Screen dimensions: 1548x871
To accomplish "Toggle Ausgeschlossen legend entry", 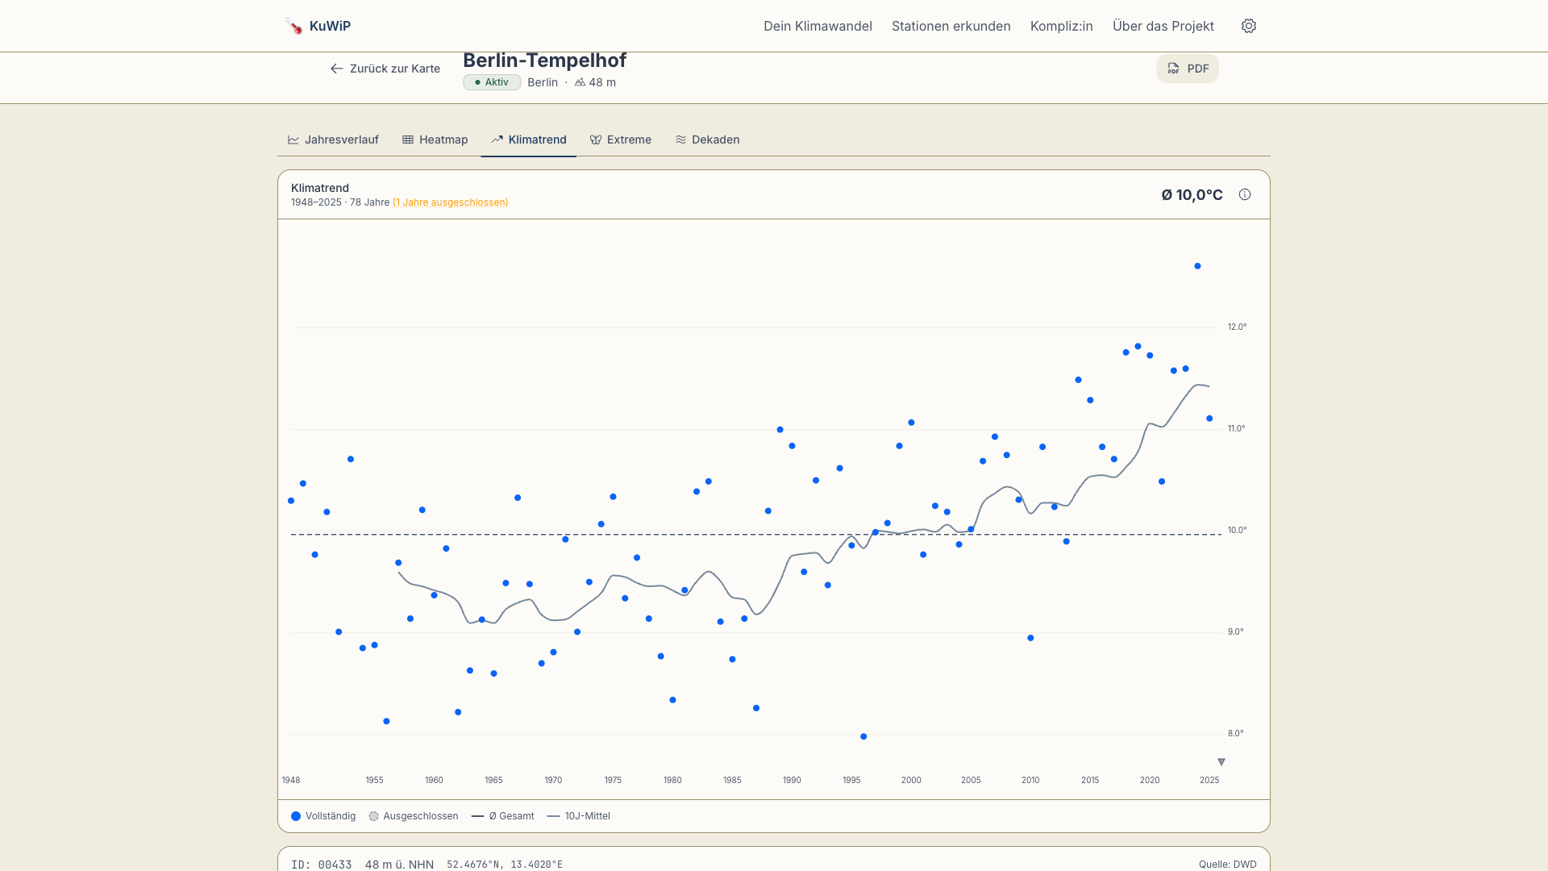I will pyautogui.click(x=413, y=816).
